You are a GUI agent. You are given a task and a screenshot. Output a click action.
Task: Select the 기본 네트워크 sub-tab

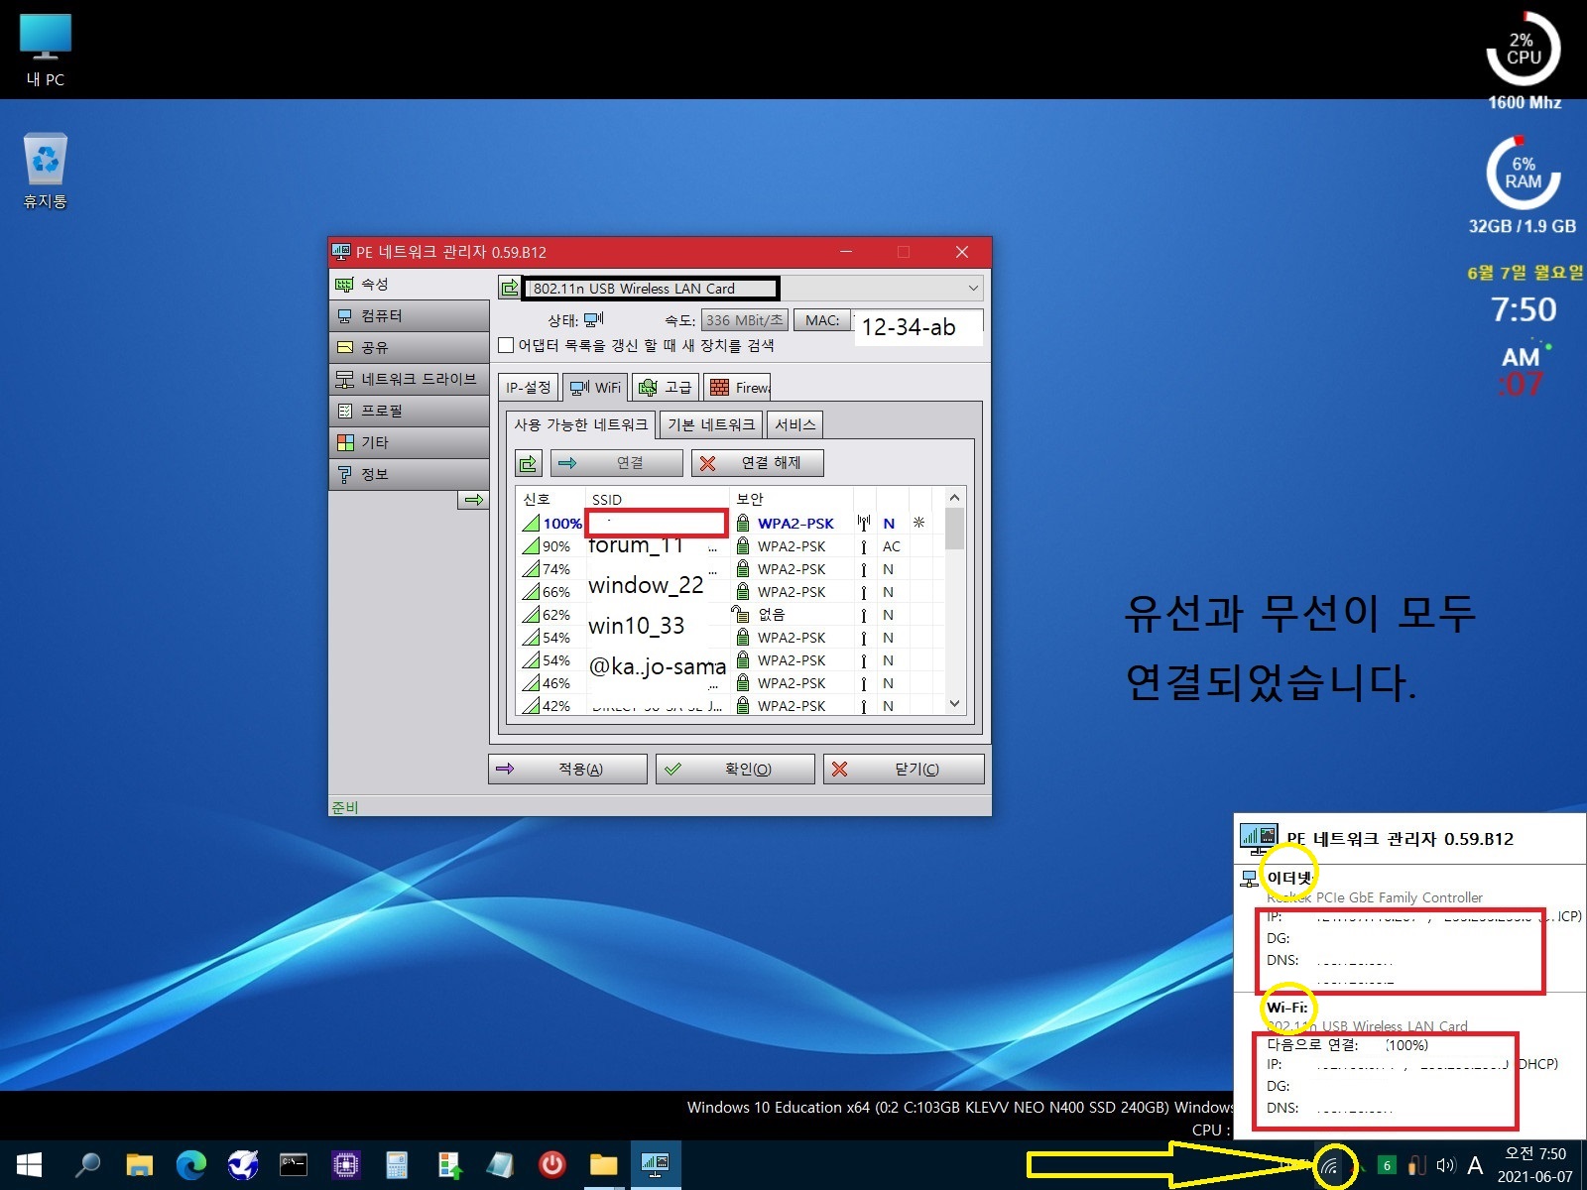[711, 424]
